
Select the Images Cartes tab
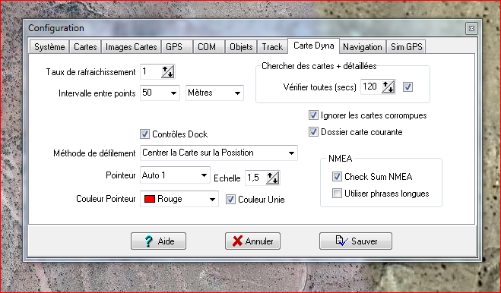point(131,47)
